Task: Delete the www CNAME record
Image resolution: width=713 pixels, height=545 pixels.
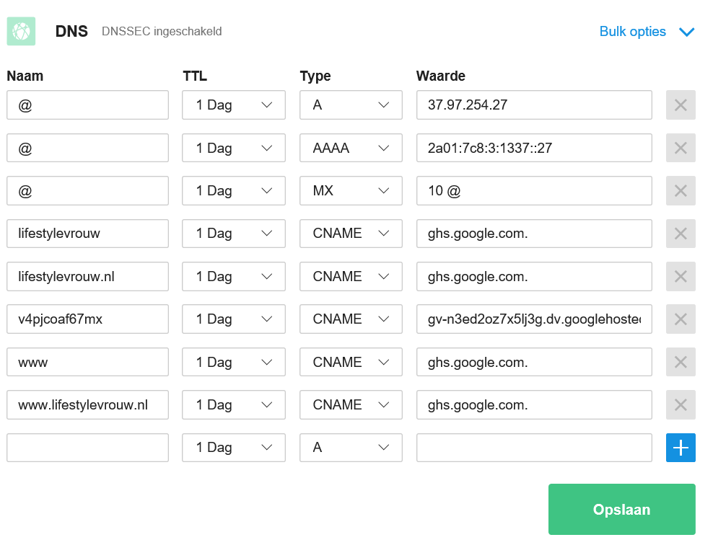Action: click(681, 362)
